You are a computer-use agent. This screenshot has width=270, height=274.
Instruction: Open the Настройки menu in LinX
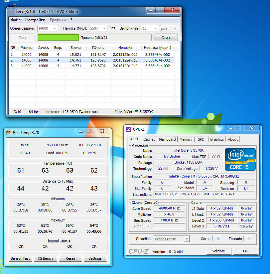pyautogui.click(x=35, y=20)
